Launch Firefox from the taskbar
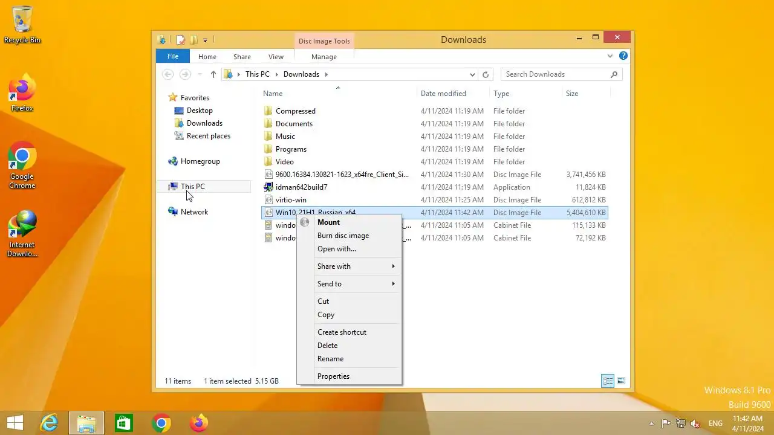This screenshot has width=774, height=435. point(199,423)
